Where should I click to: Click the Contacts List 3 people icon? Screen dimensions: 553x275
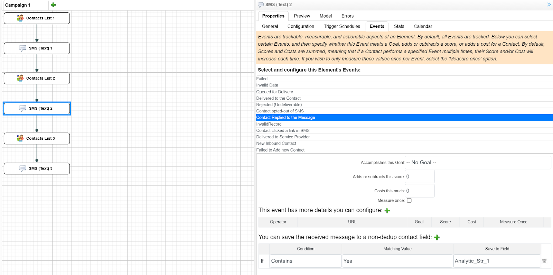[20, 138]
